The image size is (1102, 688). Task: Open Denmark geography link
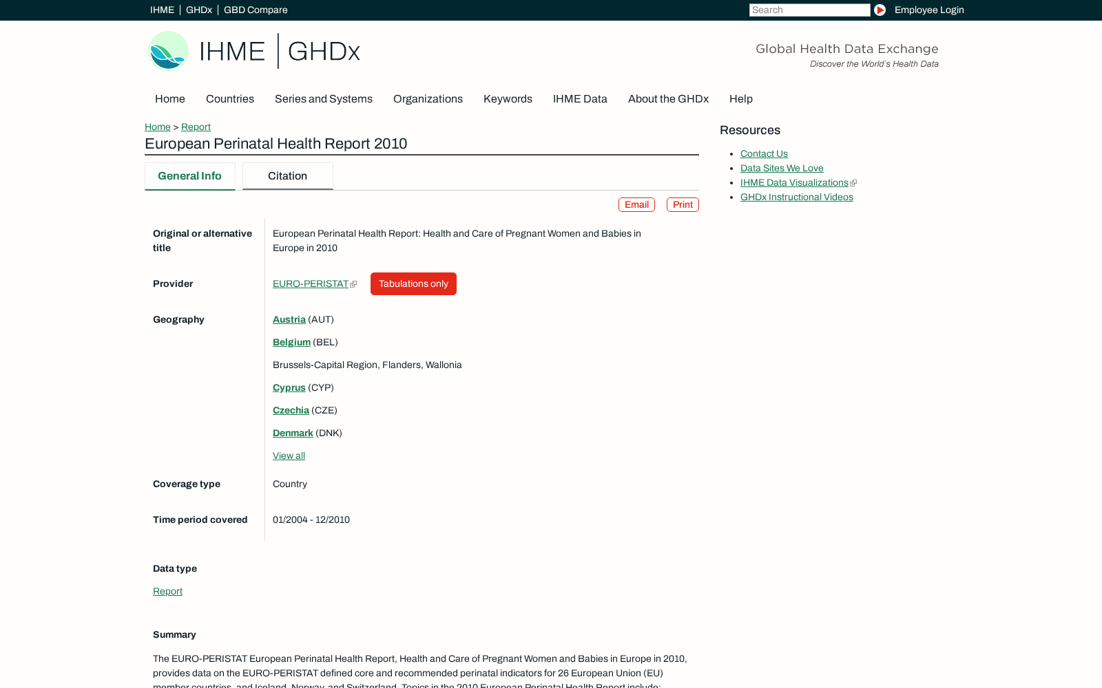(293, 433)
